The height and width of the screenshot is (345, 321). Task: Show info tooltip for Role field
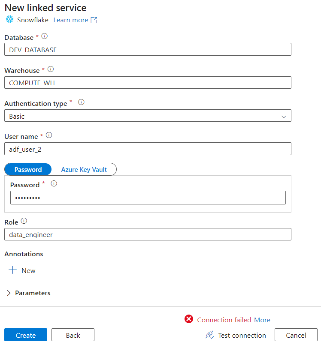point(24,221)
